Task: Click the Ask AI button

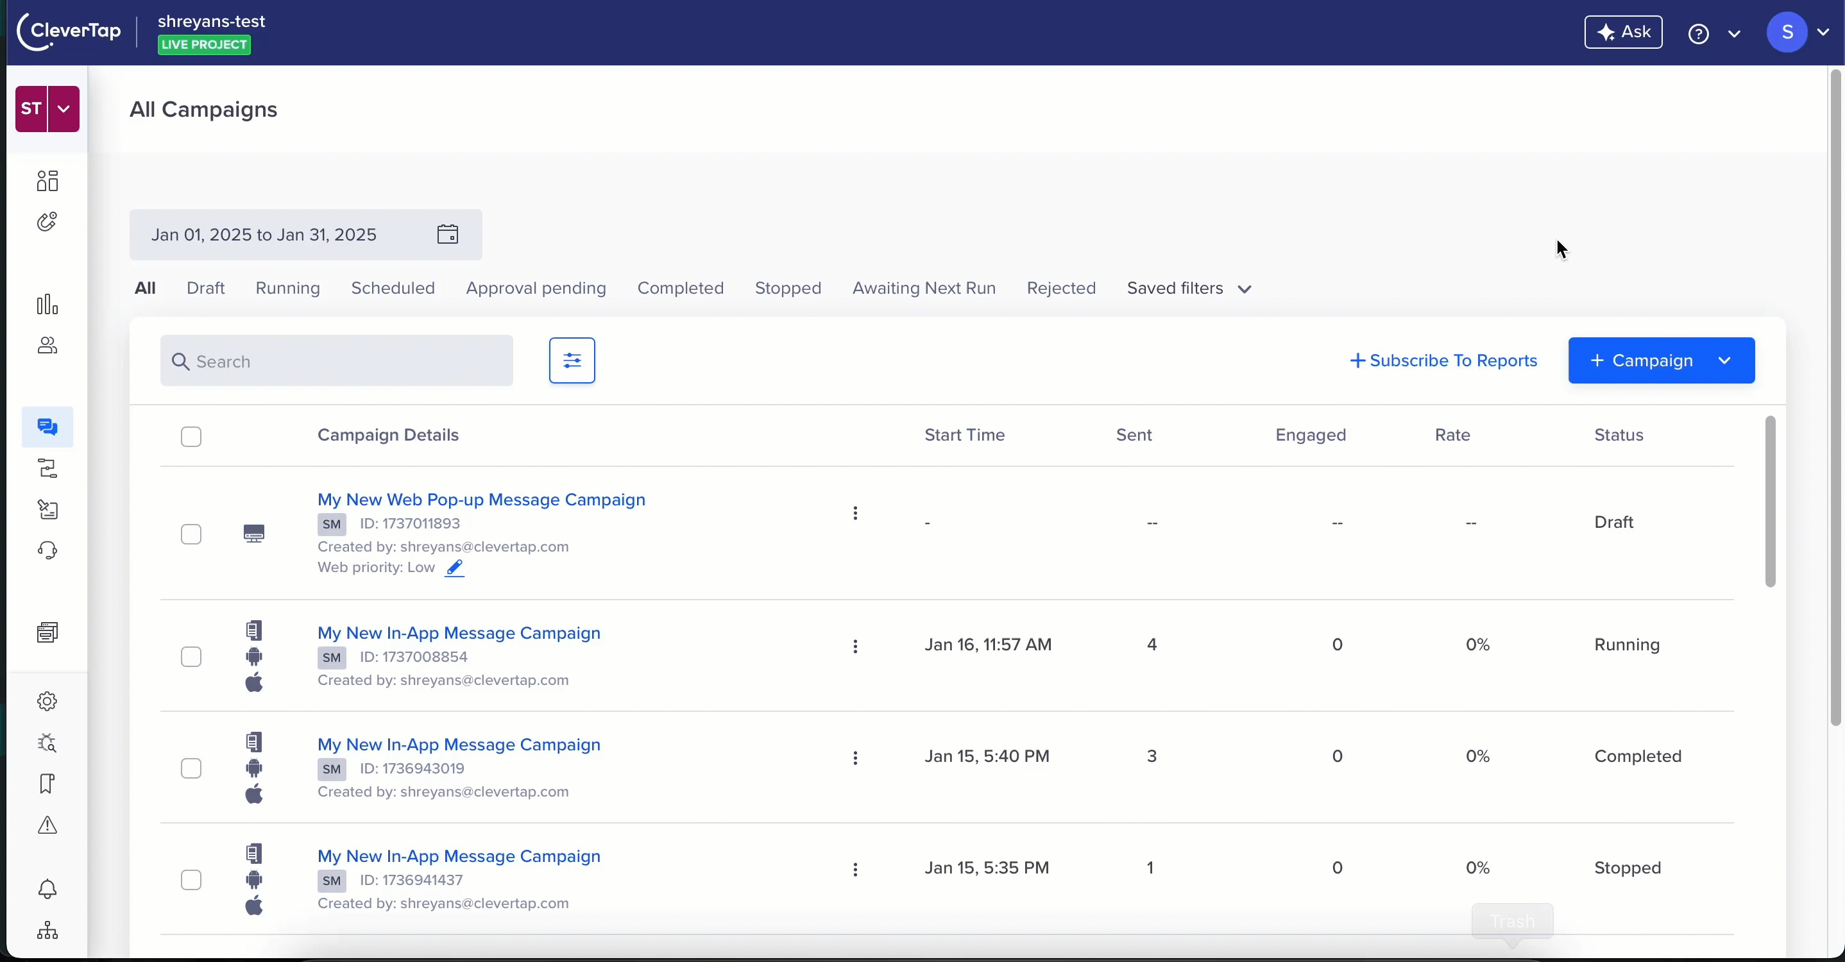Action: (x=1623, y=32)
